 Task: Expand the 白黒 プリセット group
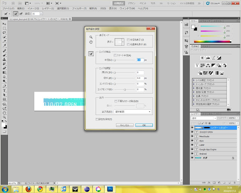tap(194, 96)
